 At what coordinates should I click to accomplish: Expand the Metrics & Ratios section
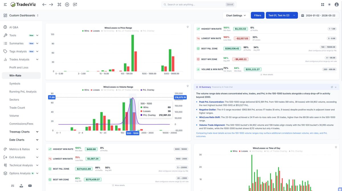click(x=37, y=149)
